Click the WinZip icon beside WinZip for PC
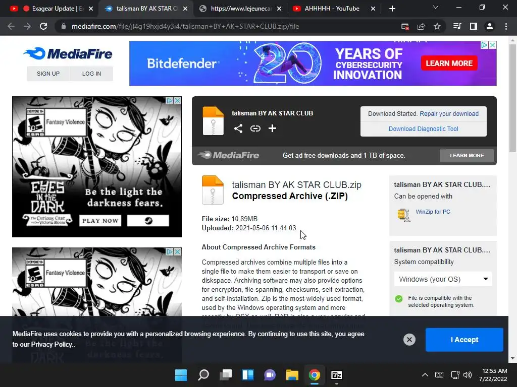The height and width of the screenshot is (387, 517). [x=404, y=215]
